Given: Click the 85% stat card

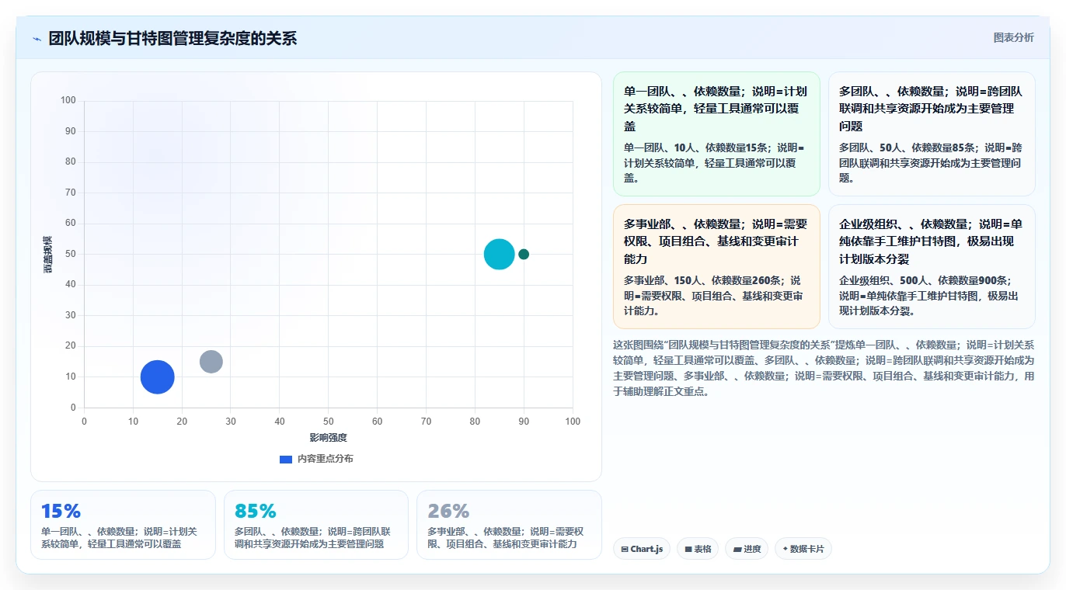Looking at the screenshot, I should (316, 525).
